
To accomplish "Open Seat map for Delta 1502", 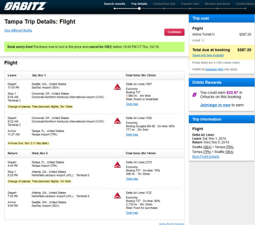I will [x=132, y=135].
